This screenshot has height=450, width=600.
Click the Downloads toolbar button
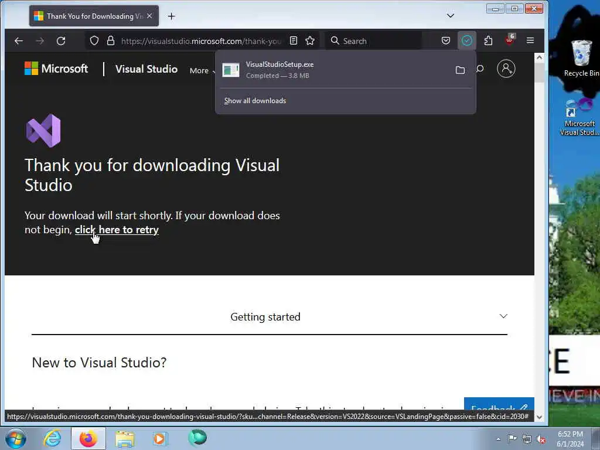(467, 40)
